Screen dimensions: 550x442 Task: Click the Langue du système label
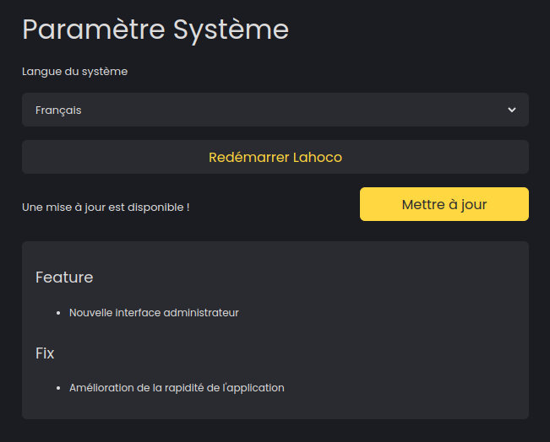pyautogui.click(x=74, y=72)
